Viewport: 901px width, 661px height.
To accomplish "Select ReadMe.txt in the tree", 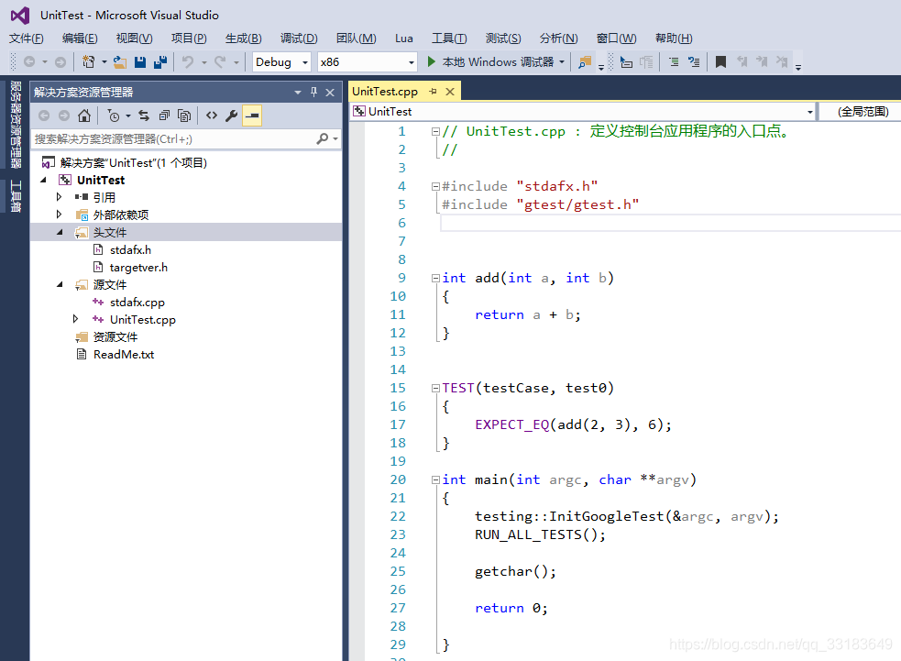I will 124,355.
